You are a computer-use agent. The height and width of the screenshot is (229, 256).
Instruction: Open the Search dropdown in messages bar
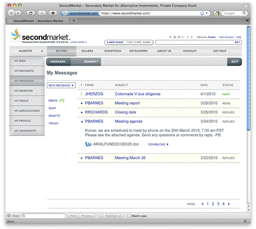[91, 62]
